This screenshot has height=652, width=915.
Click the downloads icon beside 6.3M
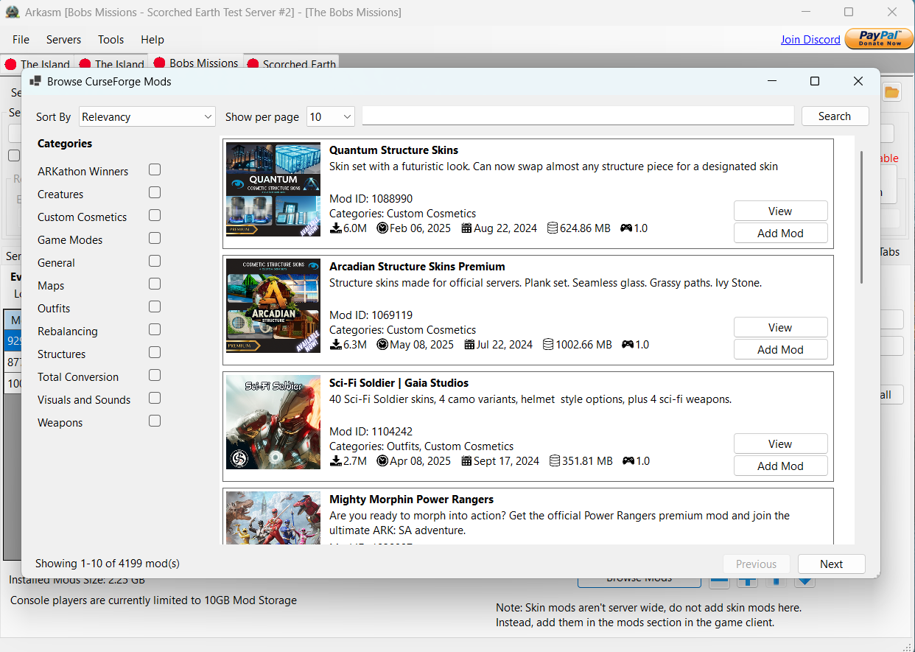click(336, 345)
